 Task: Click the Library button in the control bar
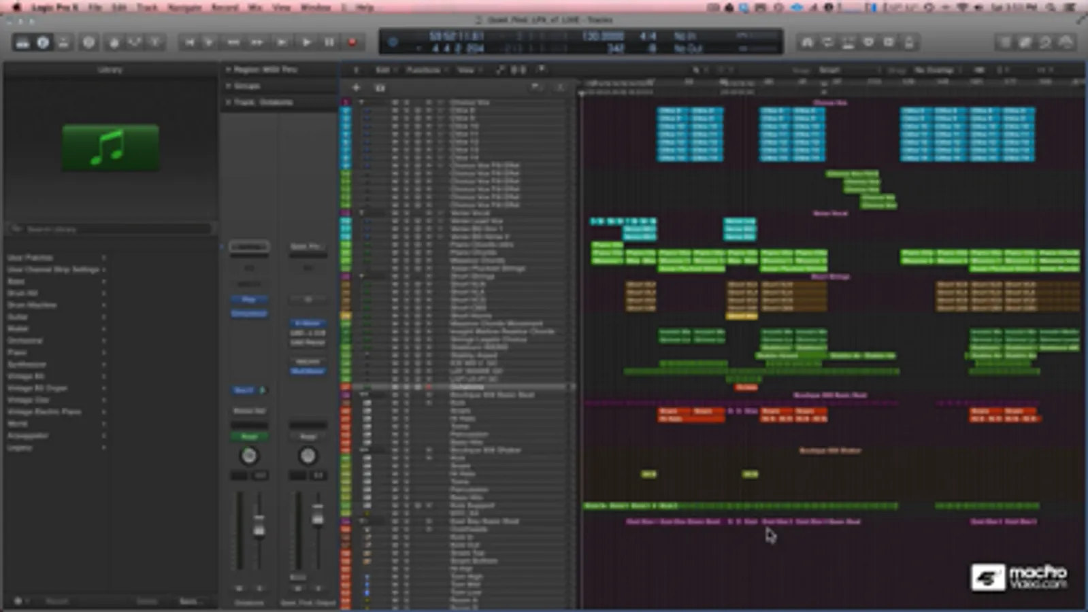click(x=22, y=43)
